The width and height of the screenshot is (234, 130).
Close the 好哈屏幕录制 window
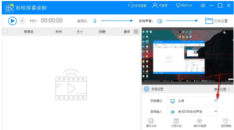(229, 6)
